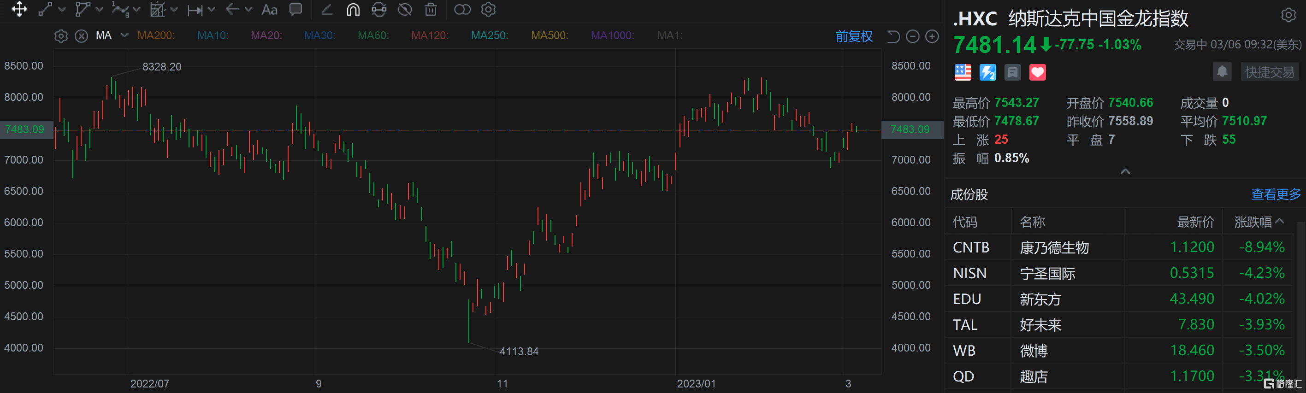Select the trend line drawing tool
The width and height of the screenshot is (1306, 393).
coord(45,9)
